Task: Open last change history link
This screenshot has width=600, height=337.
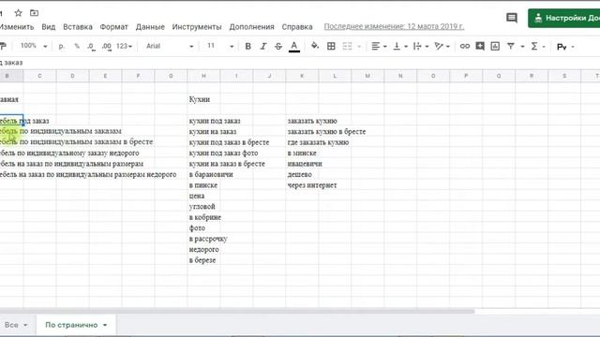Action: pos(394,27)
